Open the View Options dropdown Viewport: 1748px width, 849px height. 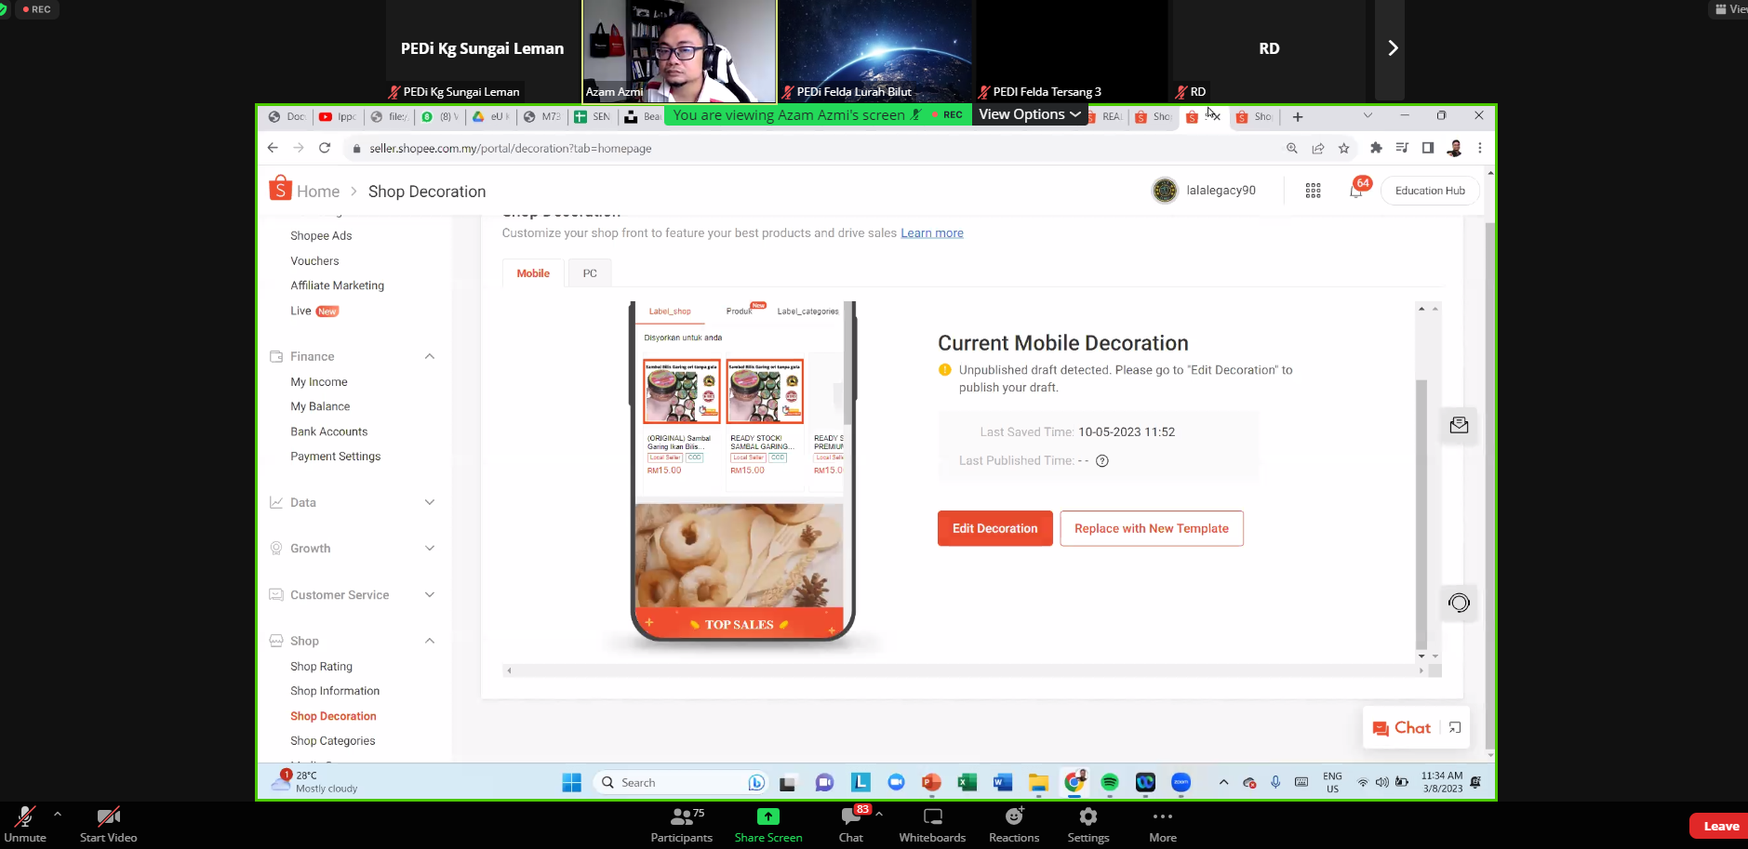point(1029,114)
